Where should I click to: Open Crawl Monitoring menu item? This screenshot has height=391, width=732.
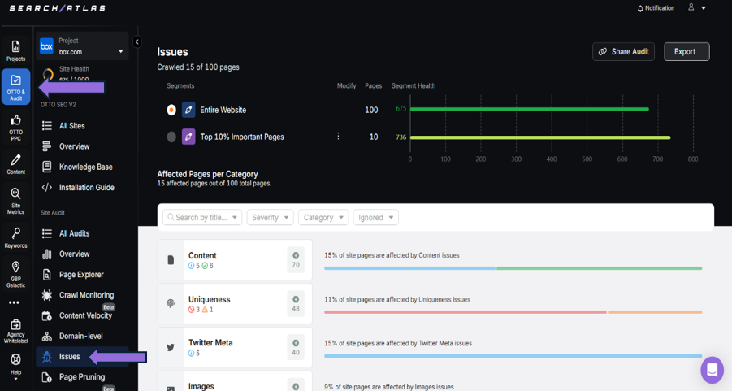tap(86, 295)
